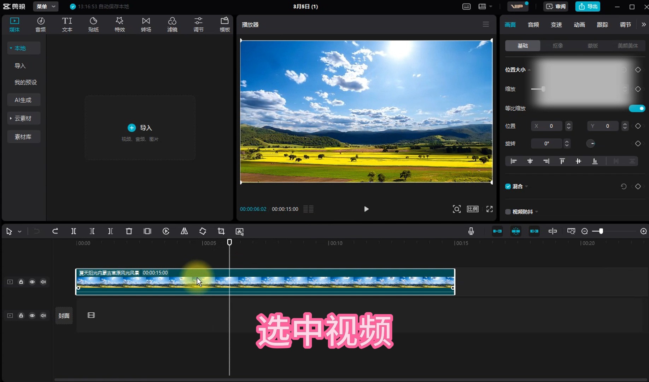
Task: Switch to the 变速 tab in right panel
Action: pyautogui.click(x=556, y=25)
